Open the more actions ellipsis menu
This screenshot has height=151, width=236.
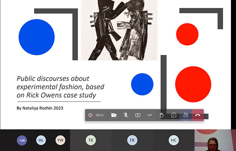pyautogui.click(x=150, y=115)
